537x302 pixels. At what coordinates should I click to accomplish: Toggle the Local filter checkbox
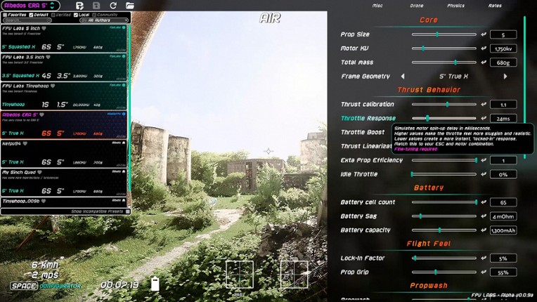(x=75, y=14)
